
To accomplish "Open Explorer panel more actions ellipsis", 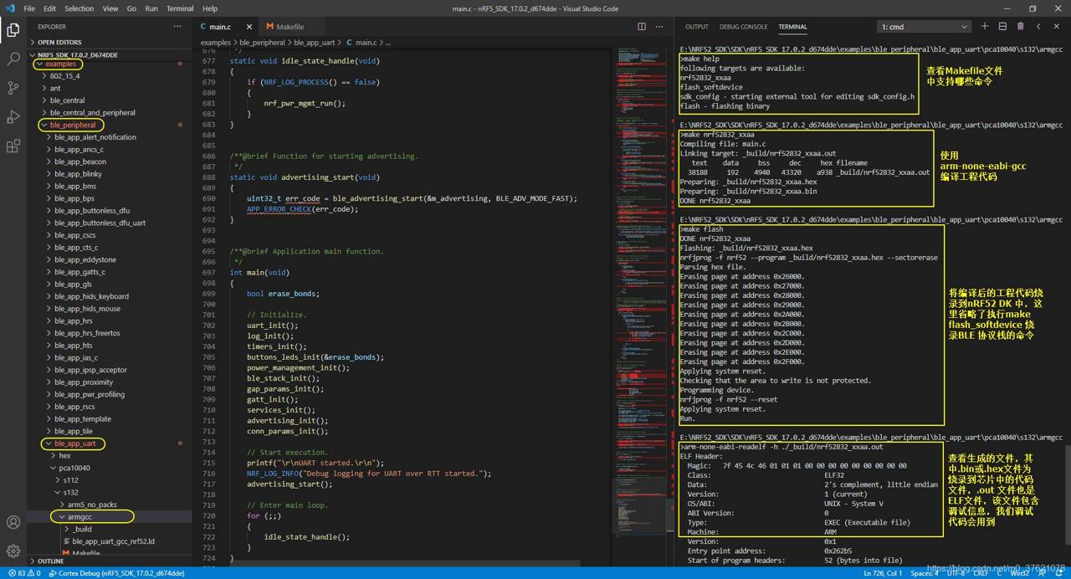I will pos(177,27).
